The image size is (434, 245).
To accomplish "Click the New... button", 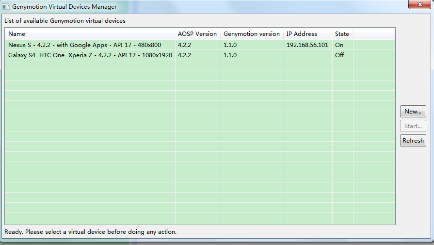I will click(x=413, y=111).
